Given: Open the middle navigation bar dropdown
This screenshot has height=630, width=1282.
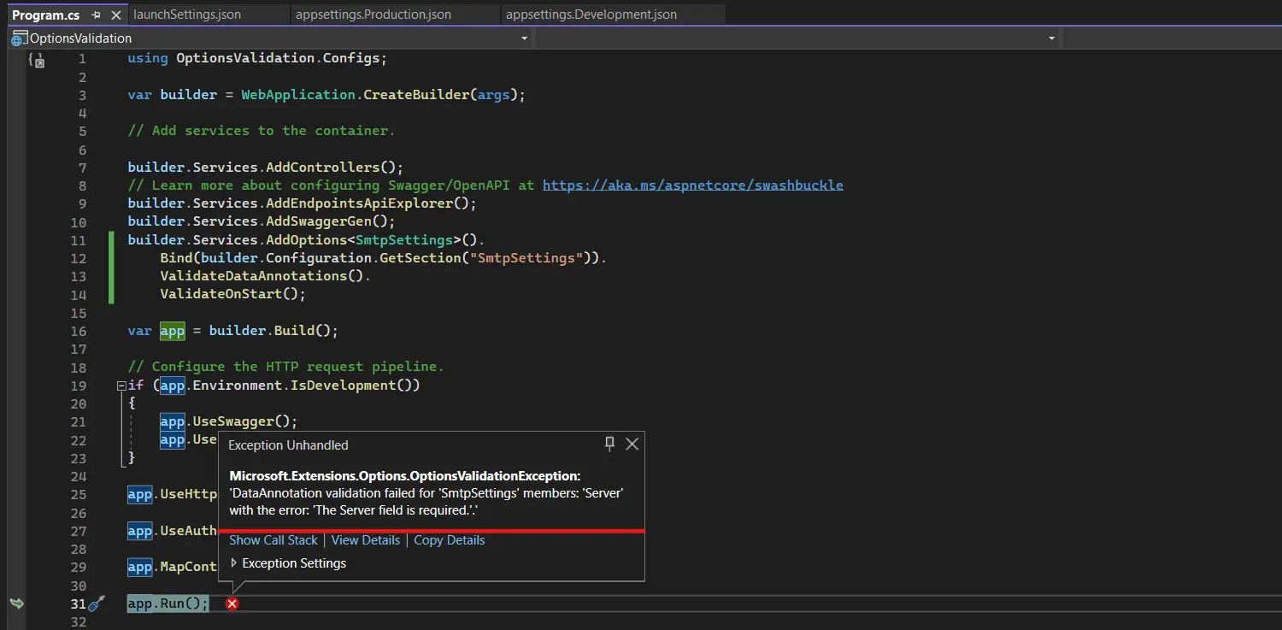Looking at the screenshot, I should [1051, 38].
